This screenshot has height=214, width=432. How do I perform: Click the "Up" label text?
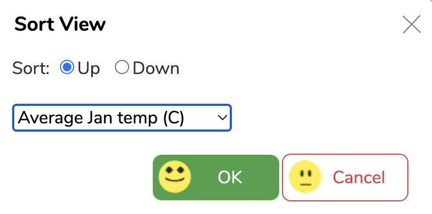pyautogui.click(x=88, y=68)
